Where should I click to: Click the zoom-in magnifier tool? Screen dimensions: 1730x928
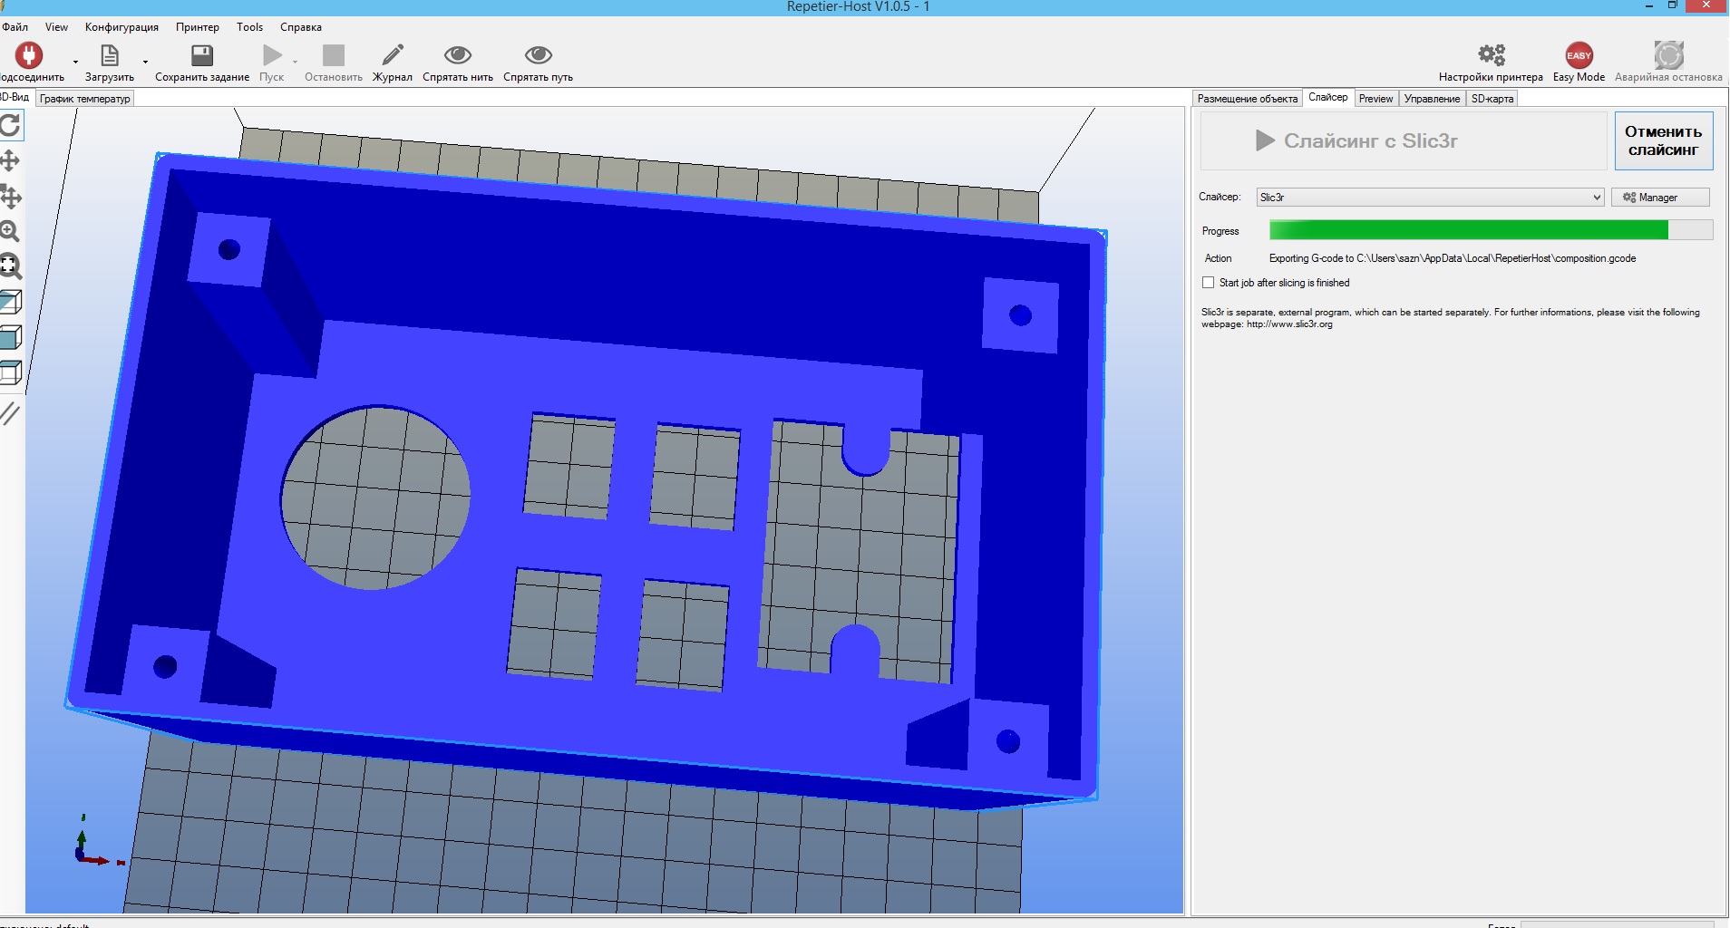point(10,231)
